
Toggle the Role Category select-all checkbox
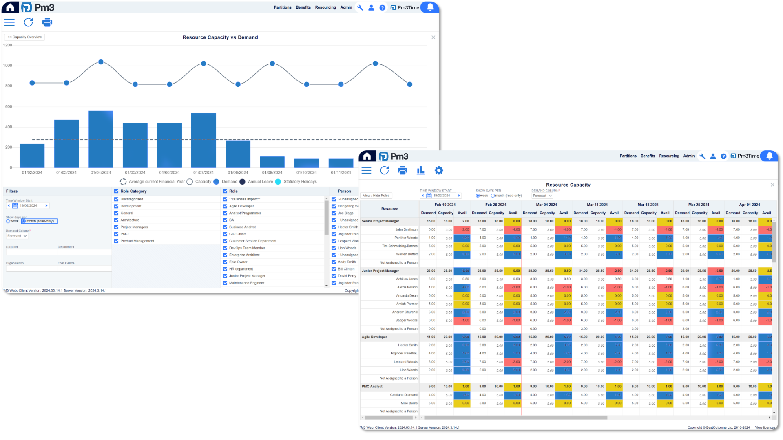[x=116, y=191]
